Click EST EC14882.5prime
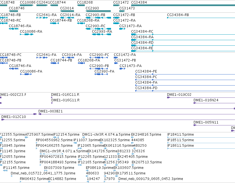The image size is (235, 183). (x=62, y=179)
